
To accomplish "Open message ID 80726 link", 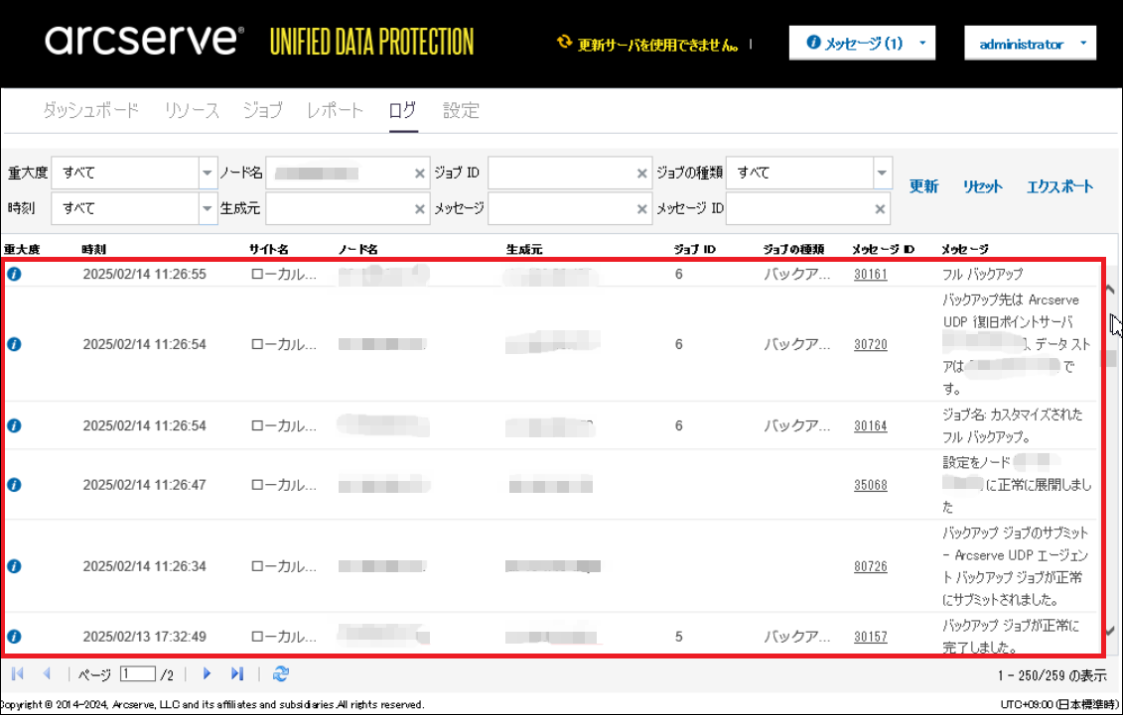I will point(870,566).
